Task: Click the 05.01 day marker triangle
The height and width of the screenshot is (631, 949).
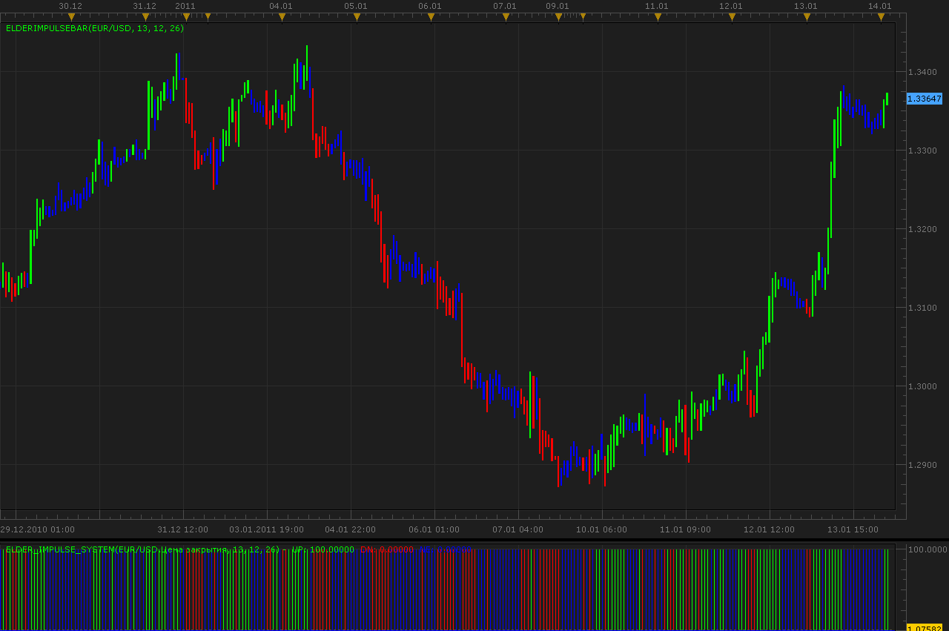Action: point(357,16)
